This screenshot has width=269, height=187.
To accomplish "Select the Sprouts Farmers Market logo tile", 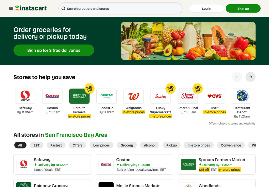I will tap(79, 96).
